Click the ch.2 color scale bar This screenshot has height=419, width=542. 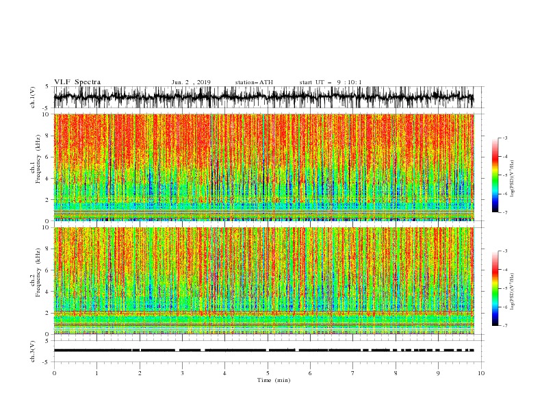[x=495, y=288]
